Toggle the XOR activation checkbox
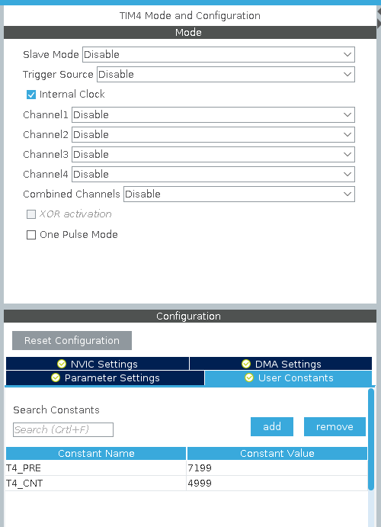Viewport: 381px width, 527px height. click(x=31, y=214)
